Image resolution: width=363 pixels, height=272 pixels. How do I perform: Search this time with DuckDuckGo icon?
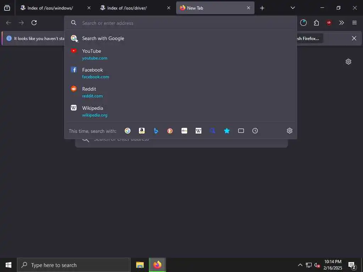point(170,131)
